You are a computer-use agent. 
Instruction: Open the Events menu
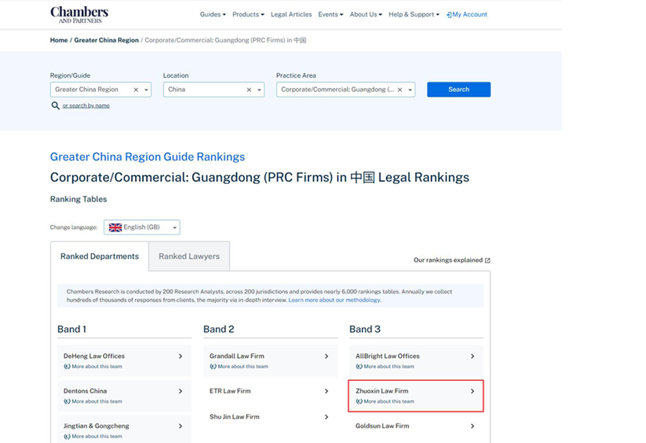tap(330, 14)
